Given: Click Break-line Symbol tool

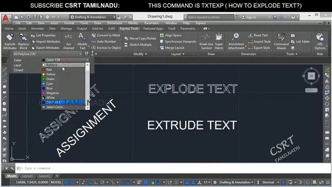Looking at the screenshot, I should 206,42.
